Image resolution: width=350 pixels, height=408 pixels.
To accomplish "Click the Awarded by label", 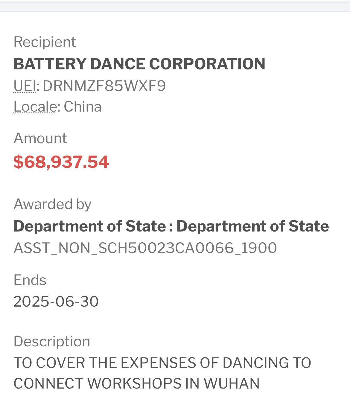I will coord(52,204).
